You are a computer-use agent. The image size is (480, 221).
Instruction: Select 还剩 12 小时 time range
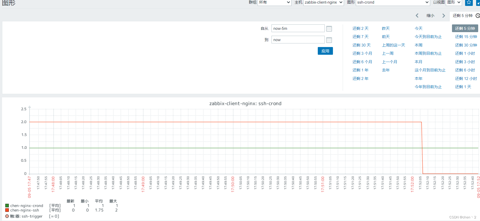pyautogui.click(x=466, y=79)
